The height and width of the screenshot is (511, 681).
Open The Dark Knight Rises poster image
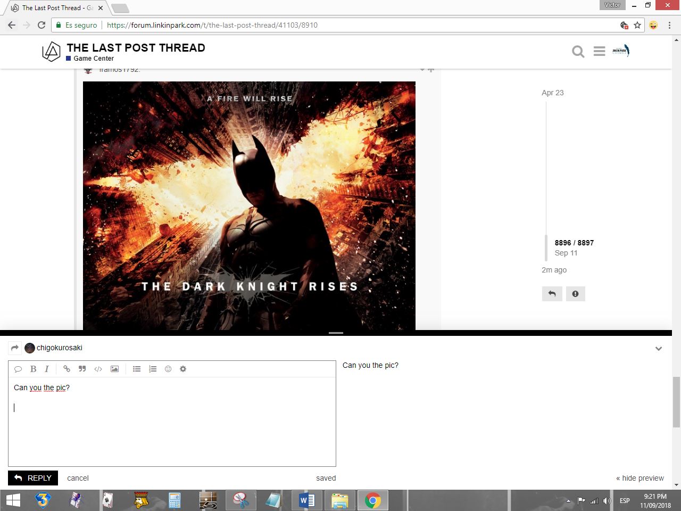249,205
